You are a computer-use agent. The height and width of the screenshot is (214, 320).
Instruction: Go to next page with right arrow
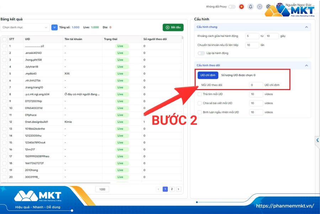pos(178,189)
